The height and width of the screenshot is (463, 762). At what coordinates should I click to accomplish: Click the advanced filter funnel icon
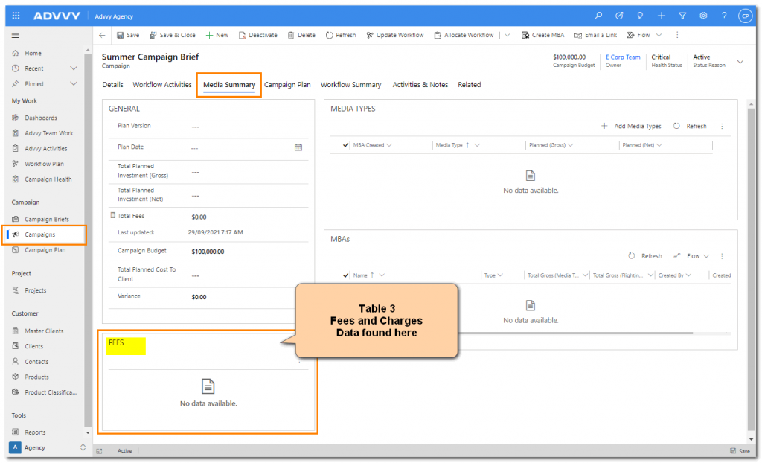click(682, 16)
